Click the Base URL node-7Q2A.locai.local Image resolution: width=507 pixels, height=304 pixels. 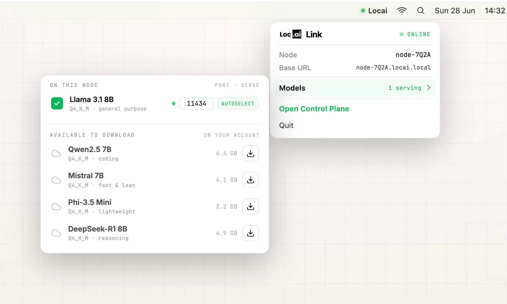pos(393,68)
